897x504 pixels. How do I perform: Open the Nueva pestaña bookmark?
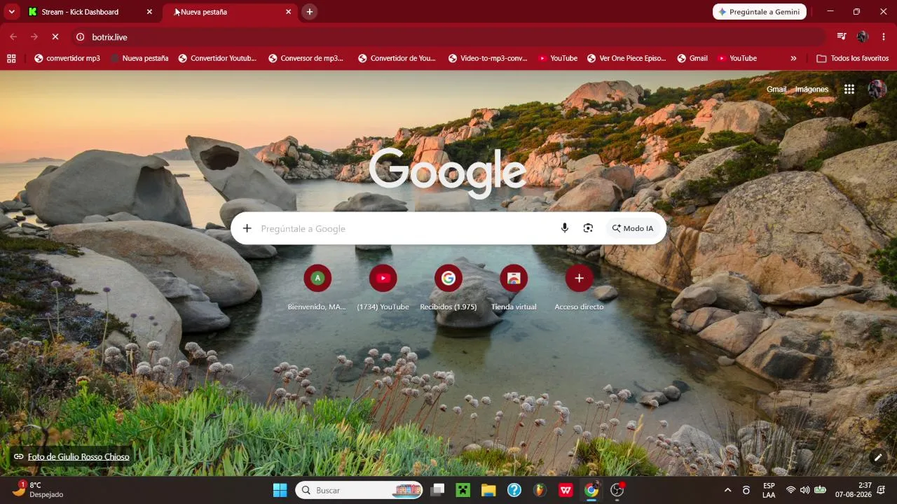tap(139, 58)
